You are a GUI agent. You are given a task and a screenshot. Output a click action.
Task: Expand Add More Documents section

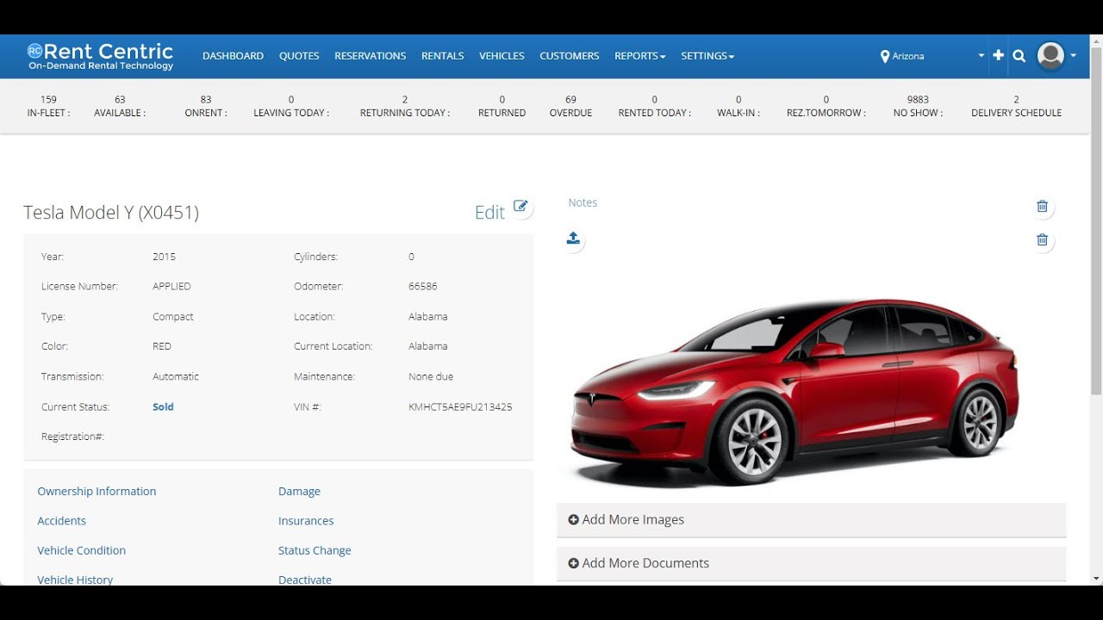click(x=811, y=563)
